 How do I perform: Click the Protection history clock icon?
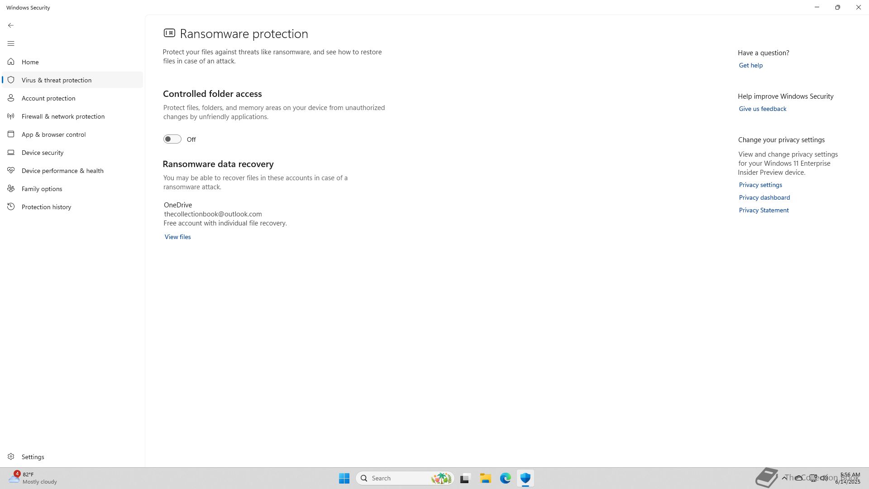11,206
